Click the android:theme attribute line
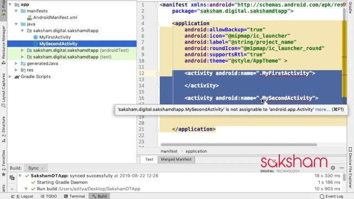354x199 pixels. [x=236, y=61]
